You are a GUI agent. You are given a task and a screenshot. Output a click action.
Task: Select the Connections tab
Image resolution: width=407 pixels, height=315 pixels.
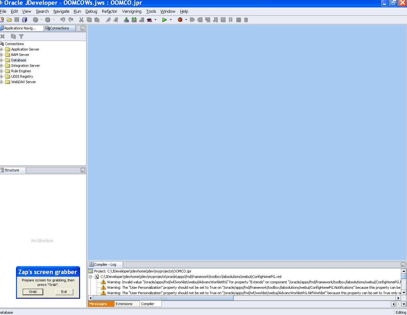[59, 28]
